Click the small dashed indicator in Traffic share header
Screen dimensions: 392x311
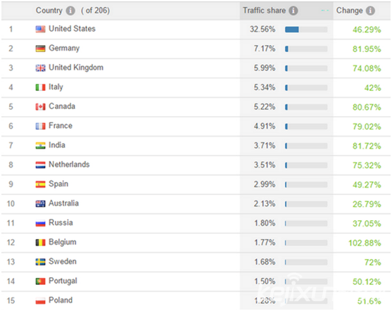(x=324, y=11)
